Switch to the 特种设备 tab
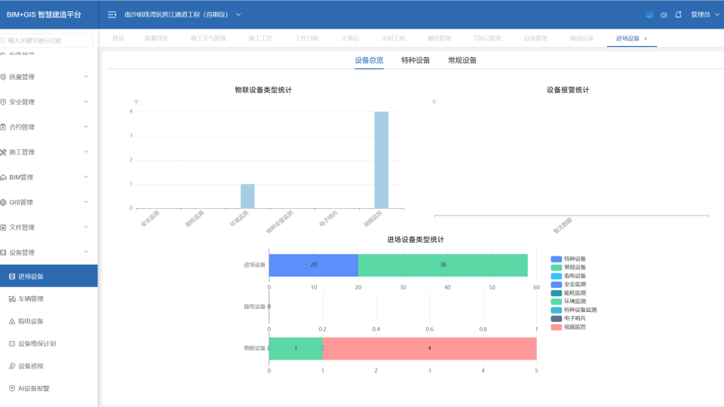Screen dimensions: 724x407 pos(416,60)
